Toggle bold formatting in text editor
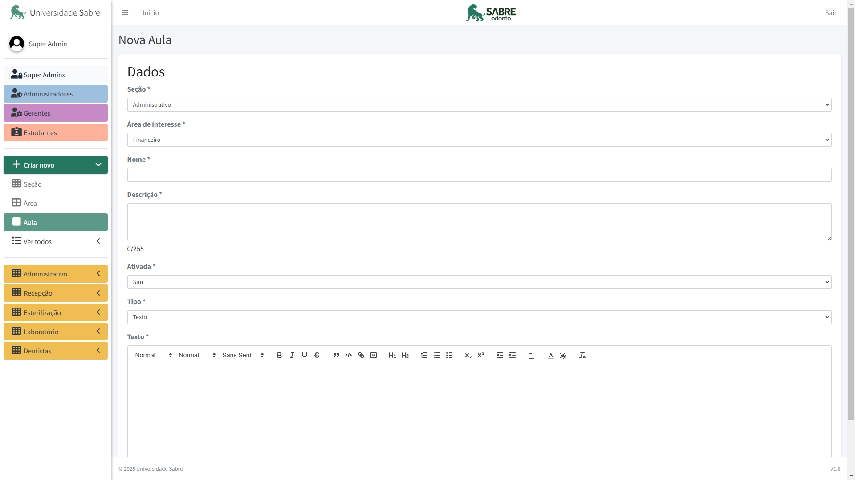The image size is (855, 480). click(279, 355)
